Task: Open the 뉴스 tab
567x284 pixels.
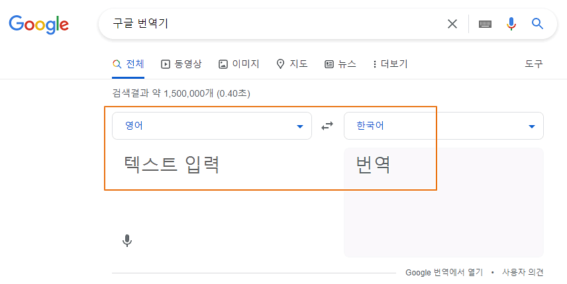Action: tap(340, 64)
